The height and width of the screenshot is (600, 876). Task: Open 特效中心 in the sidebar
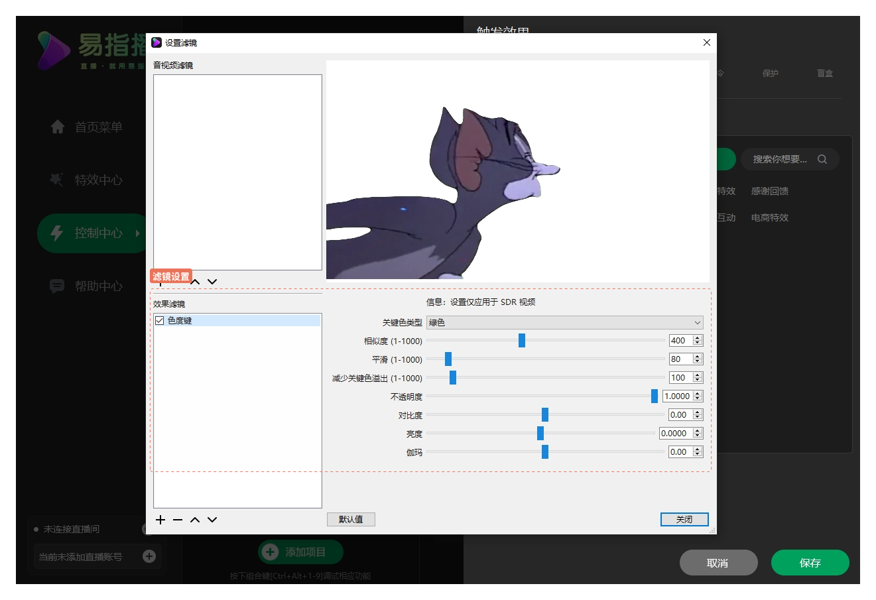pyautogui.click(x=99, y=180)
